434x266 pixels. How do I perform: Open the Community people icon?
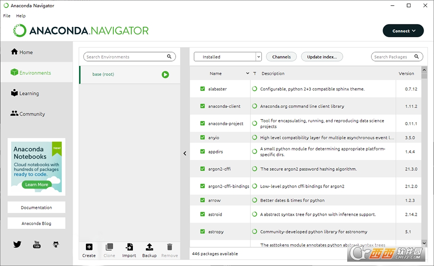pos(14,114)
